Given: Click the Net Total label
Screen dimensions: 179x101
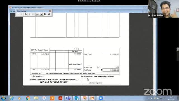Looking at the screenshot, I should click(x=88, y=70).
